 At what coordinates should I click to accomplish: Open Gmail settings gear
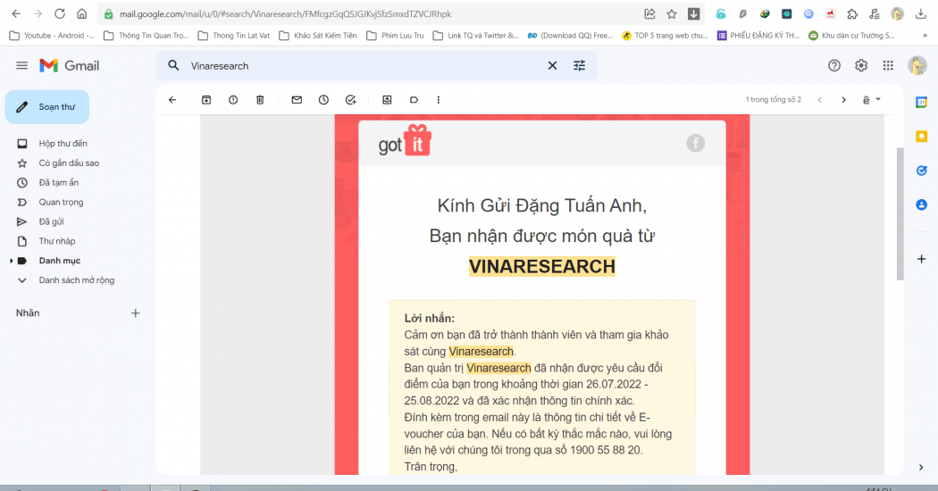click(861, 66)
